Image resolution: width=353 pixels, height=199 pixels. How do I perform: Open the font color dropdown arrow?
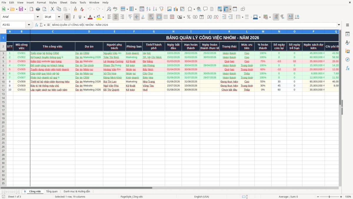94,17
